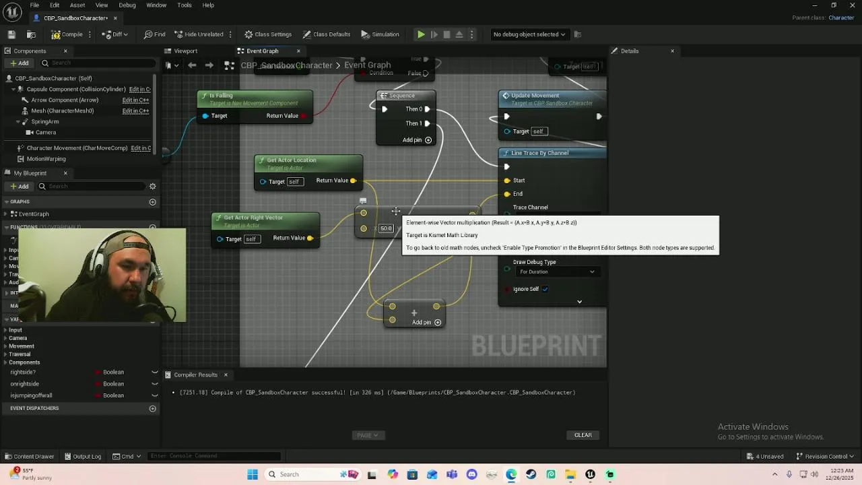This screenshot has height=485, width=862.
Task: Open the Content Drawer
Action: [x=29, y=456]
